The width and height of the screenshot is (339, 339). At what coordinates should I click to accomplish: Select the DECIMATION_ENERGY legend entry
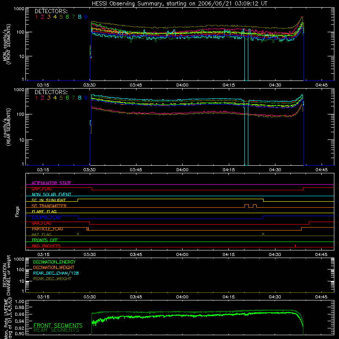(54, 262)
